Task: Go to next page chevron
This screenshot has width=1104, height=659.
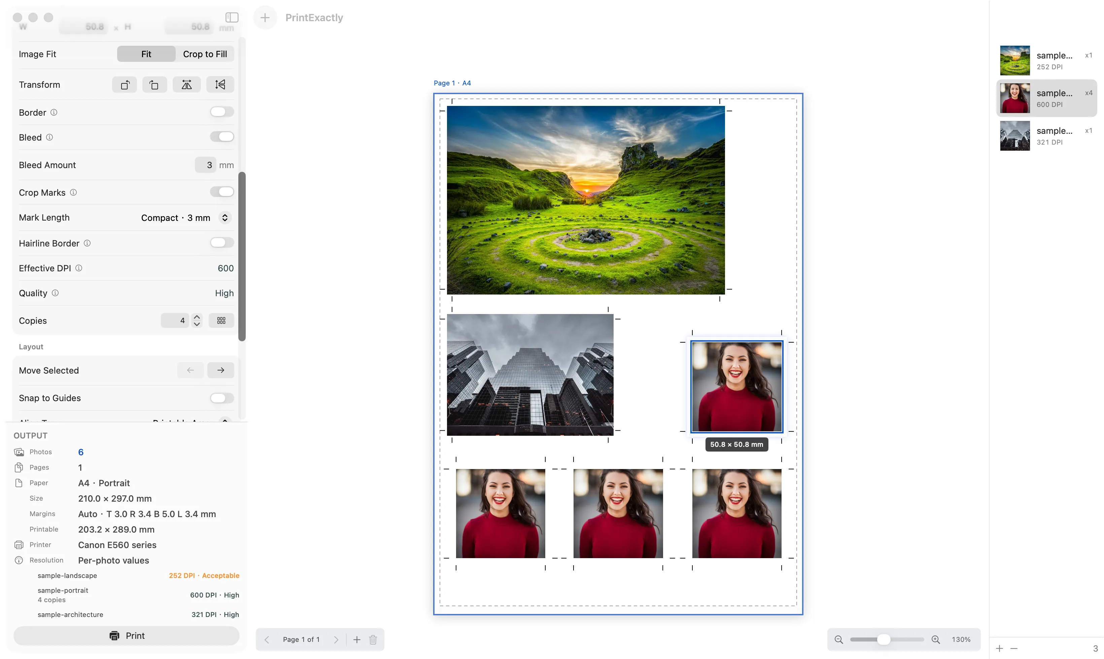Action: click(336, 639)
